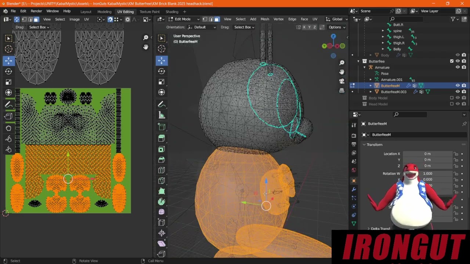Activate the Annotate tool in the 3D viewport

pos(162,104)
